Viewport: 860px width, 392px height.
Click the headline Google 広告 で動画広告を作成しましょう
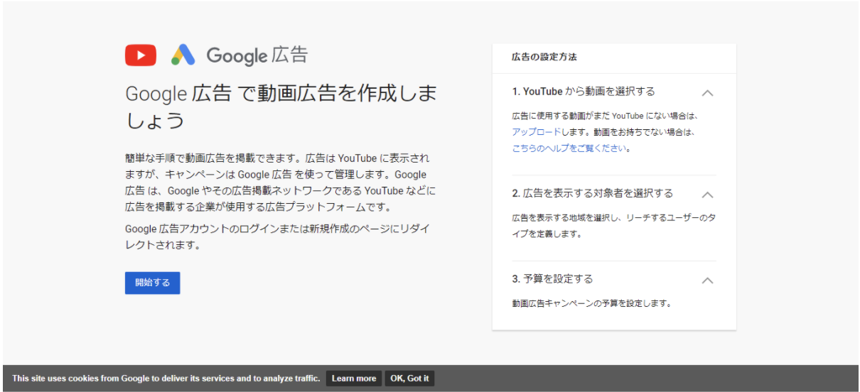pos(281,107)
